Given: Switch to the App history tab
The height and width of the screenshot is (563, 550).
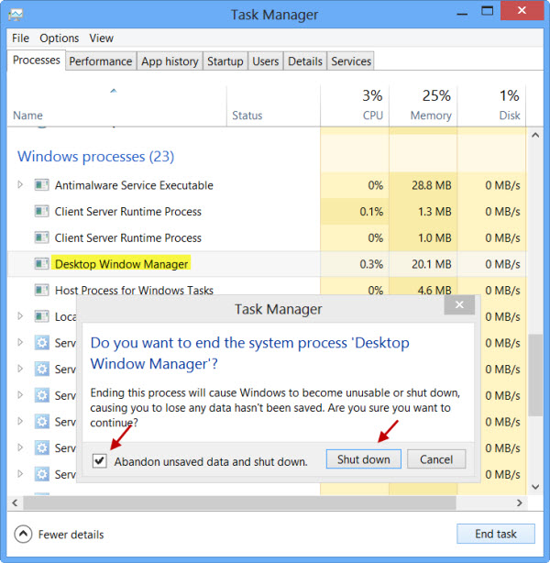Looking at the screenshot, I should click(x=170, y=61).
